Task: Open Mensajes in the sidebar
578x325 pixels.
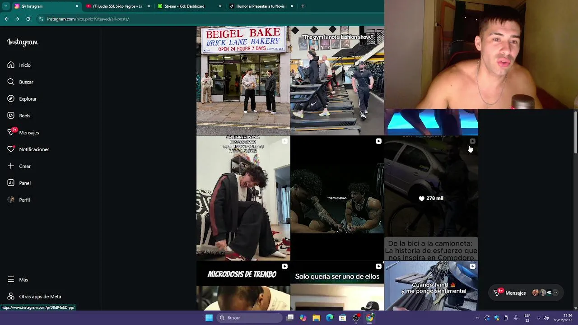Action: pyautogui.click(x=23, y=132)
